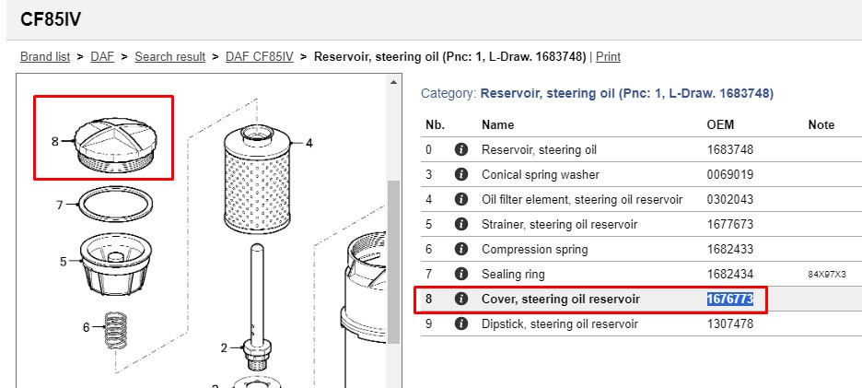Go to Brand list breadcrumb
Screen dimensions: 862x388
tap(45, 56)
